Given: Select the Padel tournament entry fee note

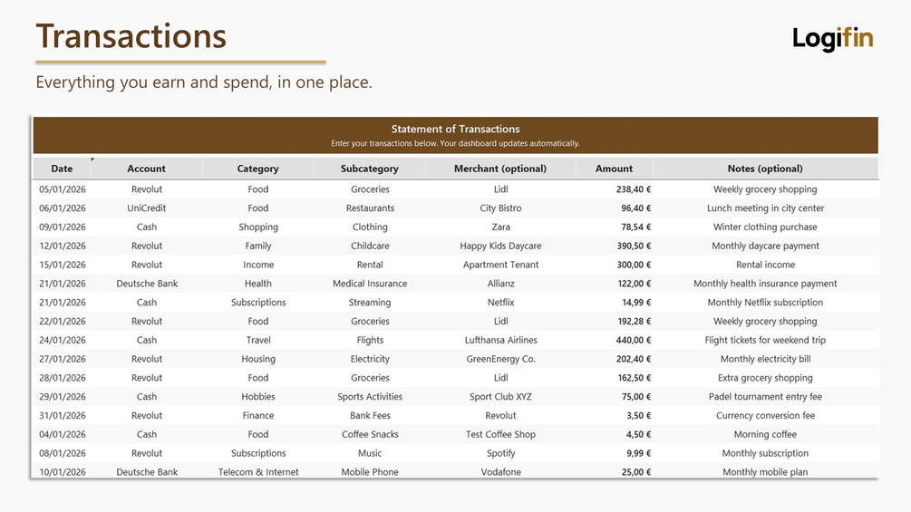Looking at the screenshot, I should tap(765, 397).
